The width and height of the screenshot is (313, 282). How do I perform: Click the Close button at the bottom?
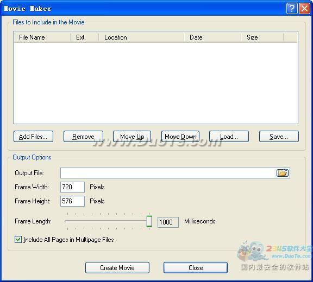click(196, 267)
